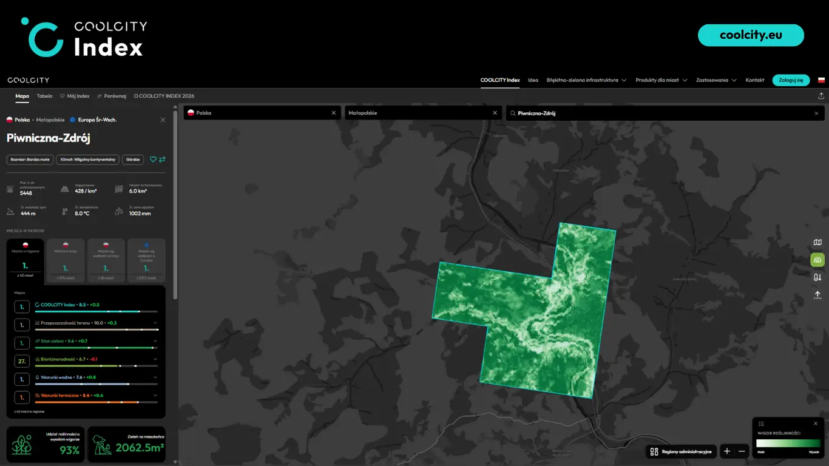Click the Małopolskie region filter field
Screen dimensions: 829x466
[423, 113]
